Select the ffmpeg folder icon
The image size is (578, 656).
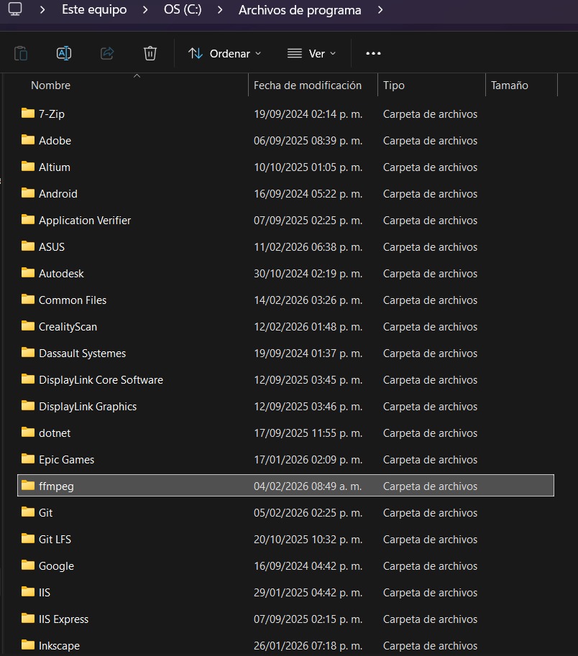(27, 486)
